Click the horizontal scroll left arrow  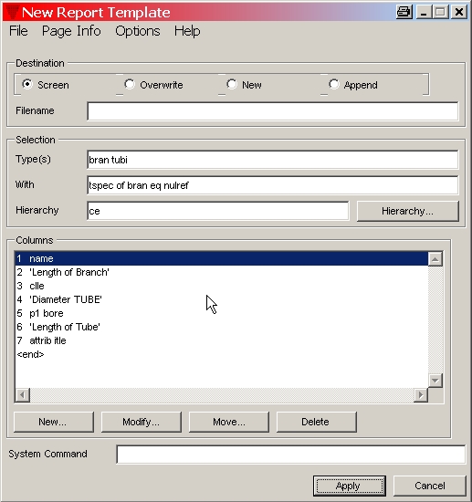point(23,395)
